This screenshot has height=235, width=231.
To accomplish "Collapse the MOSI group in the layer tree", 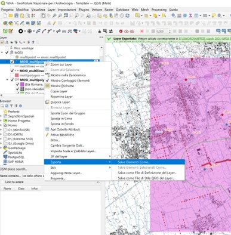I will click(x=2, y=52).
